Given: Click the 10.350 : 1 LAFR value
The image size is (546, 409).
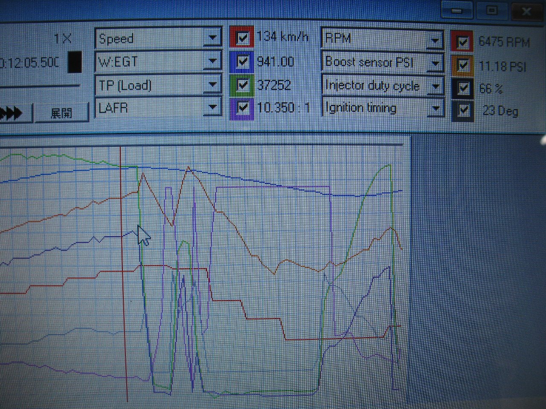Looking at the screenshot, I should [x=283, y=107].
